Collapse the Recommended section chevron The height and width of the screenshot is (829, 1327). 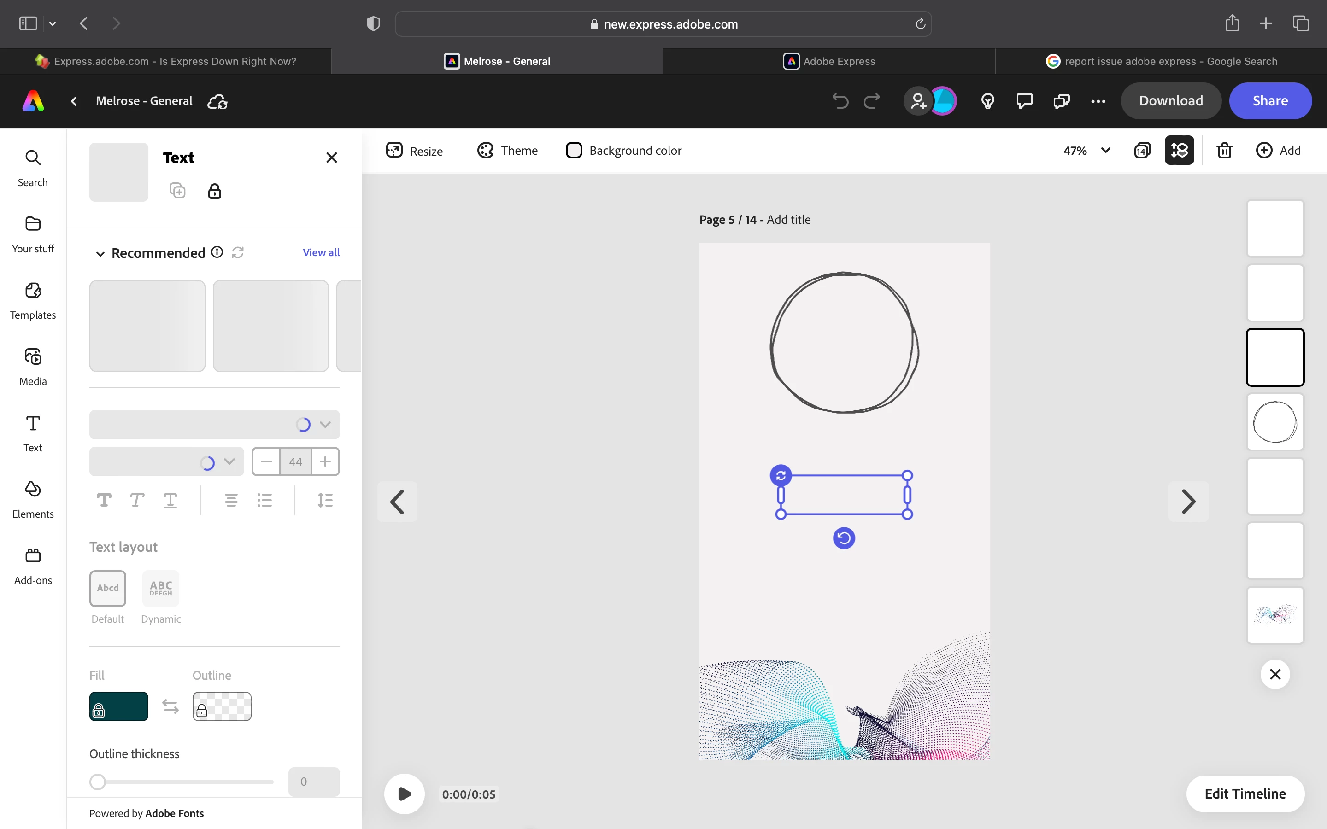100,253
